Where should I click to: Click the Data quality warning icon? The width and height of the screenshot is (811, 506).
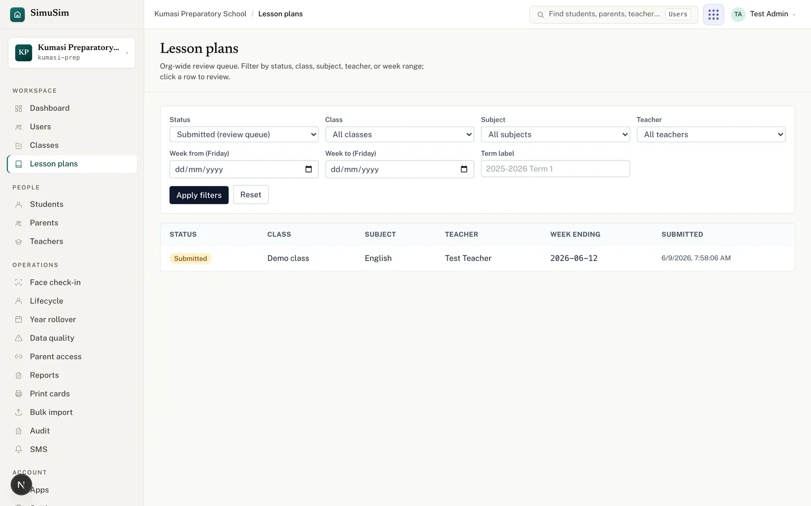[x=19, y=338]
